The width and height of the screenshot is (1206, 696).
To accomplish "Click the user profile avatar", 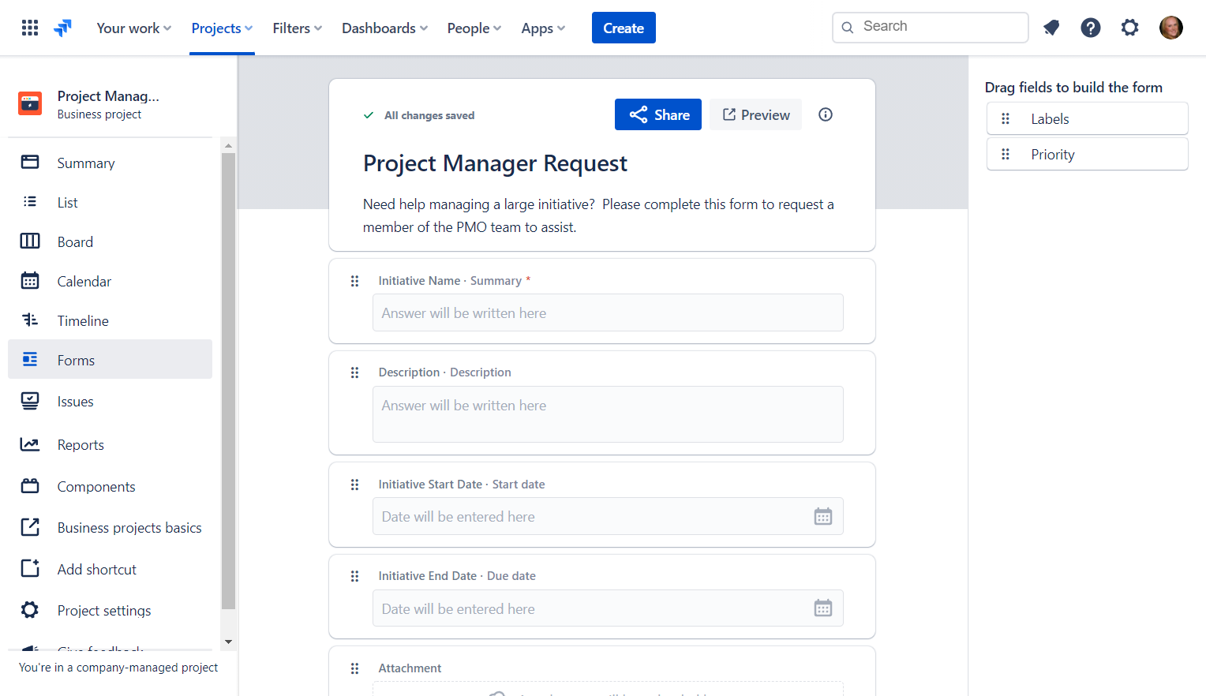I will coord(1170,28).
